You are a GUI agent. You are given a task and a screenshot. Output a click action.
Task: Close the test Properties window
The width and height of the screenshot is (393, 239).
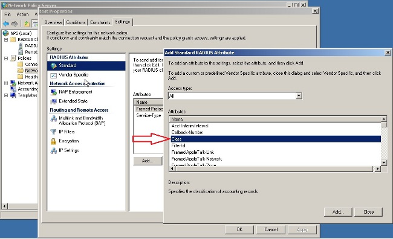point(315,11)
